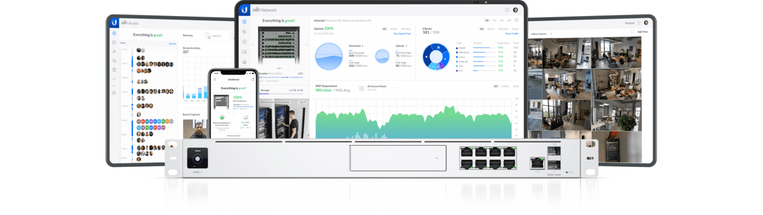This screenshot has height=215, width=763.
Task: Click the View Traffic link
Action: [x=512, y=33]
